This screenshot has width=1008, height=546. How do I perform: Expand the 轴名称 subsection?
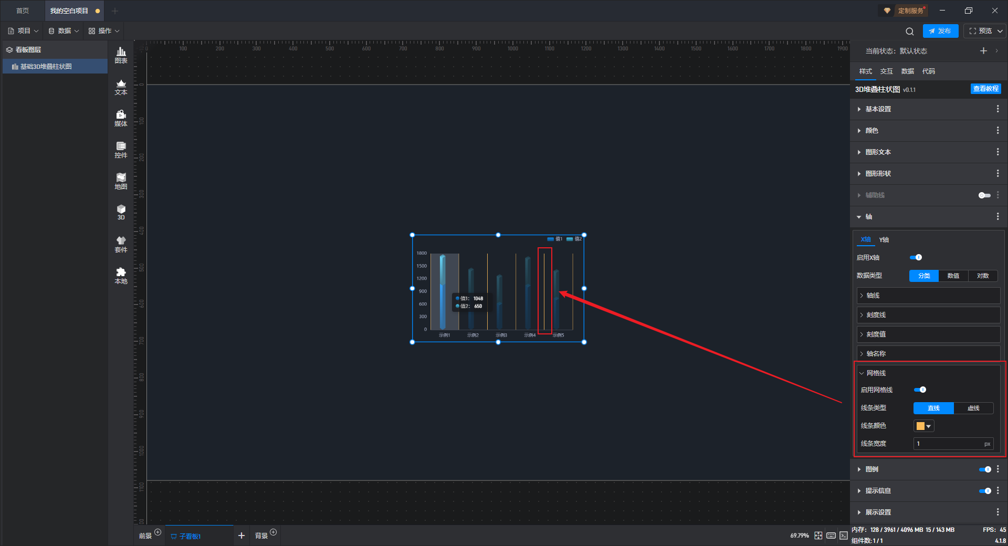pos(928,354)
